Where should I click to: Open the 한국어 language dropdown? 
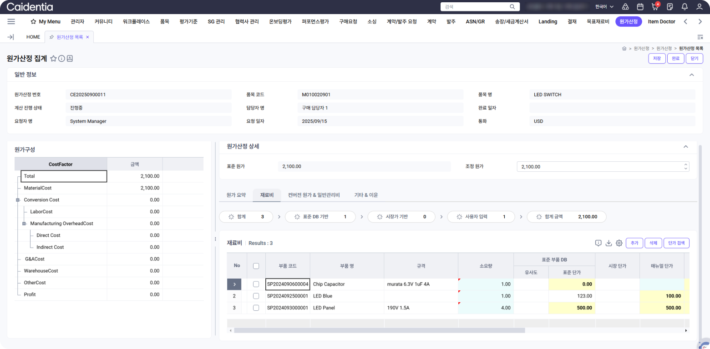tap(604, 7)
